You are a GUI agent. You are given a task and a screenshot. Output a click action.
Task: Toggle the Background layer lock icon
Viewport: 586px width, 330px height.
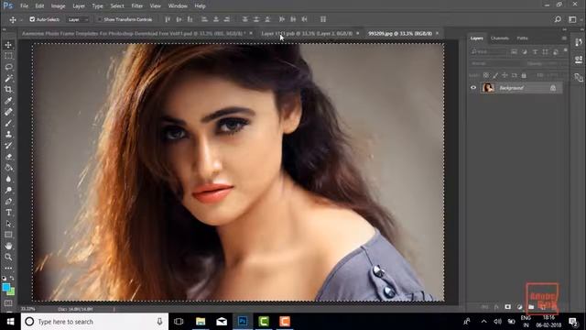pos(553,88)
